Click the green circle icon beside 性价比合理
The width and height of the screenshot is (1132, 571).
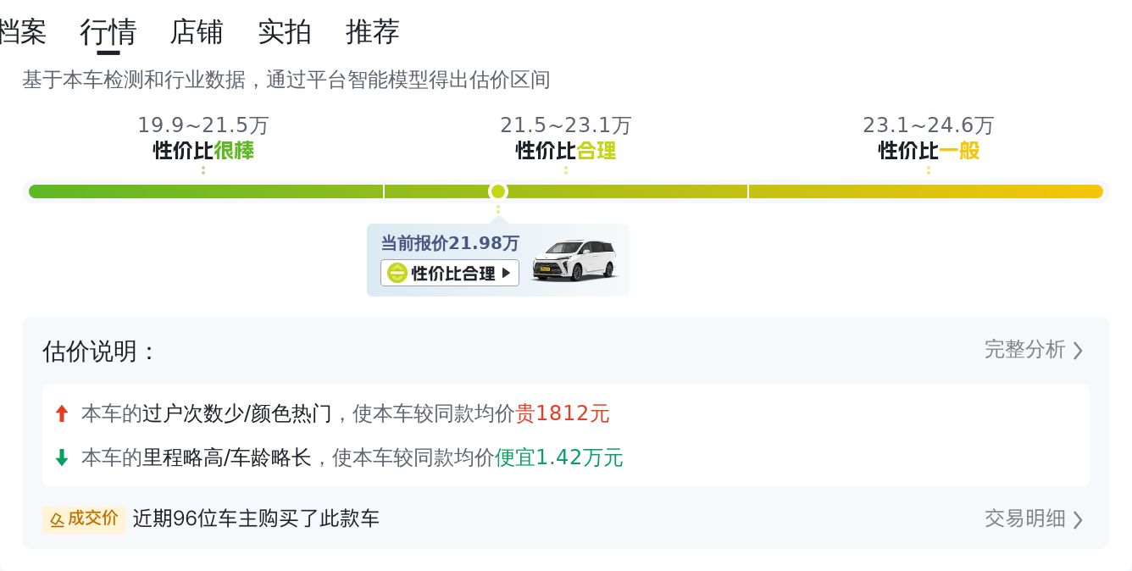click(x=397, y=273)
